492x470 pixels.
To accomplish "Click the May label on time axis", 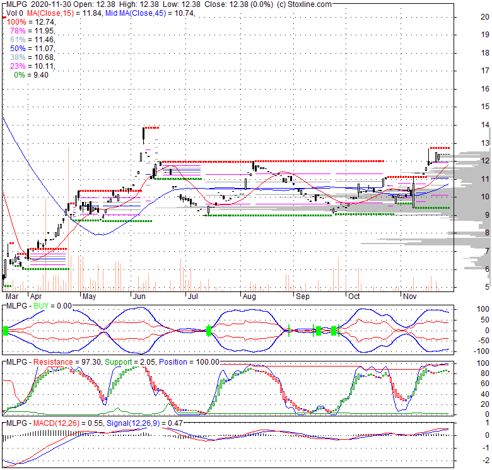I will pyautogui.click(x=89, y=296).
